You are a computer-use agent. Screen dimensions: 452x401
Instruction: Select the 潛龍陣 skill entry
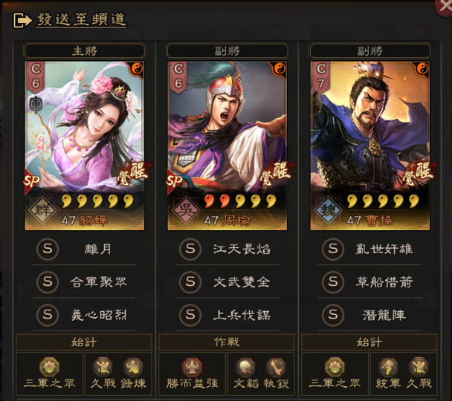(x=369, y=315)
